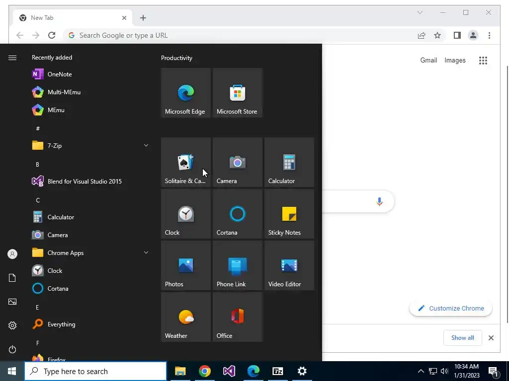
Task: Open Microsoft Edge tile in Productivity
Action: 186,93
